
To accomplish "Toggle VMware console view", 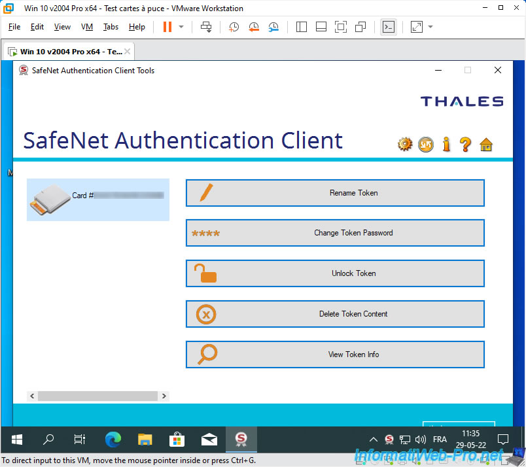I will pos(389,27).
